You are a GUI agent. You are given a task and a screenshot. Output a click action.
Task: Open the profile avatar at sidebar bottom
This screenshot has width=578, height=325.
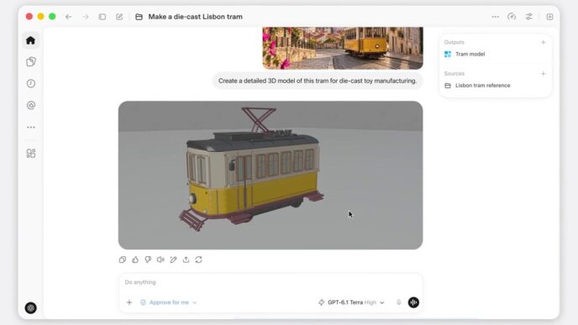(x=30, y=307)
